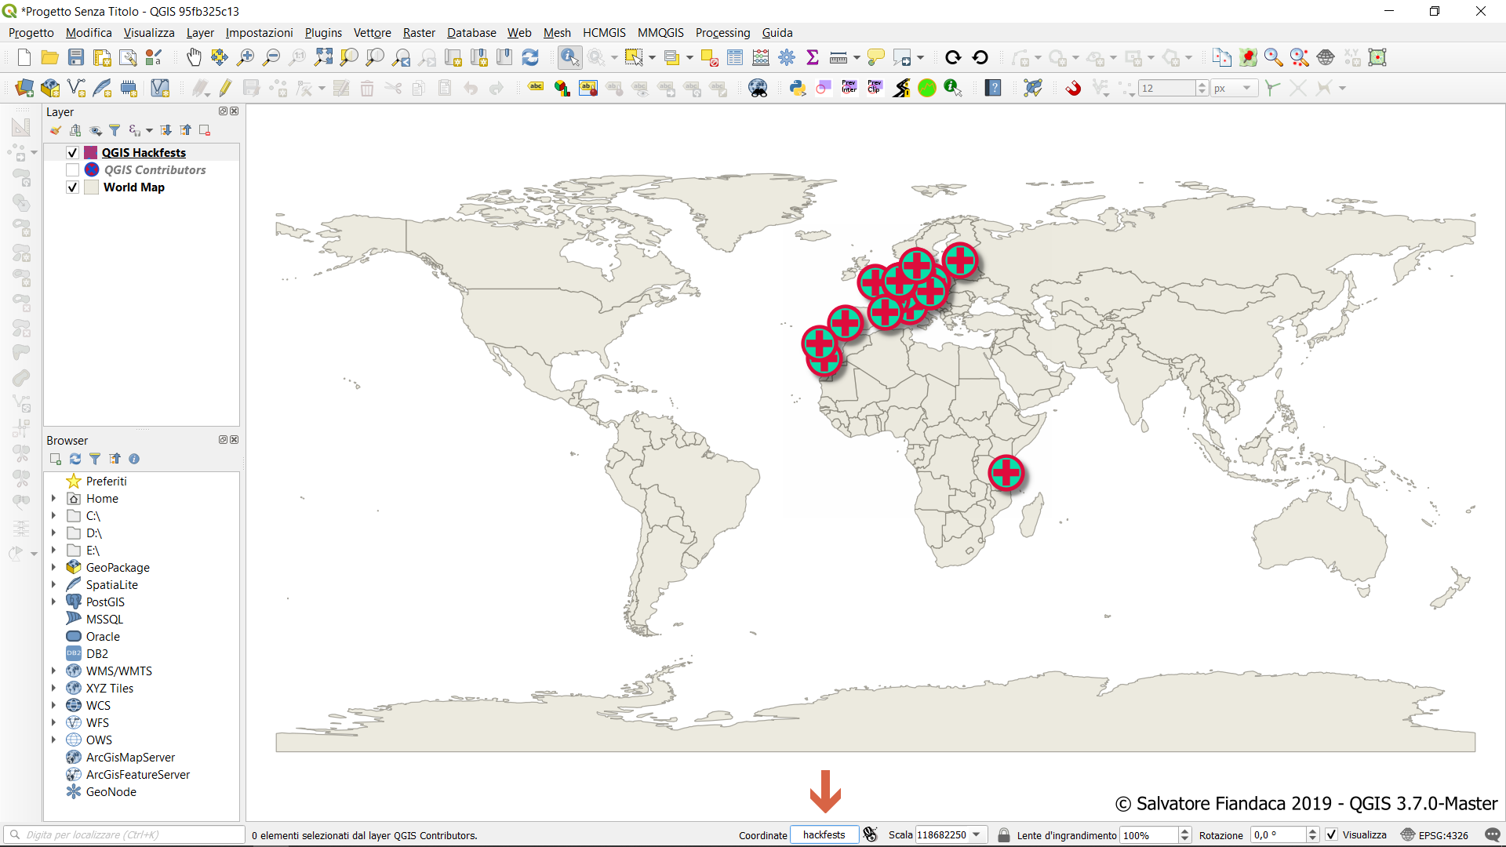The image size is (1506, 847).
Task: Open the Scala scale dropdown
Action: [977, 834]
